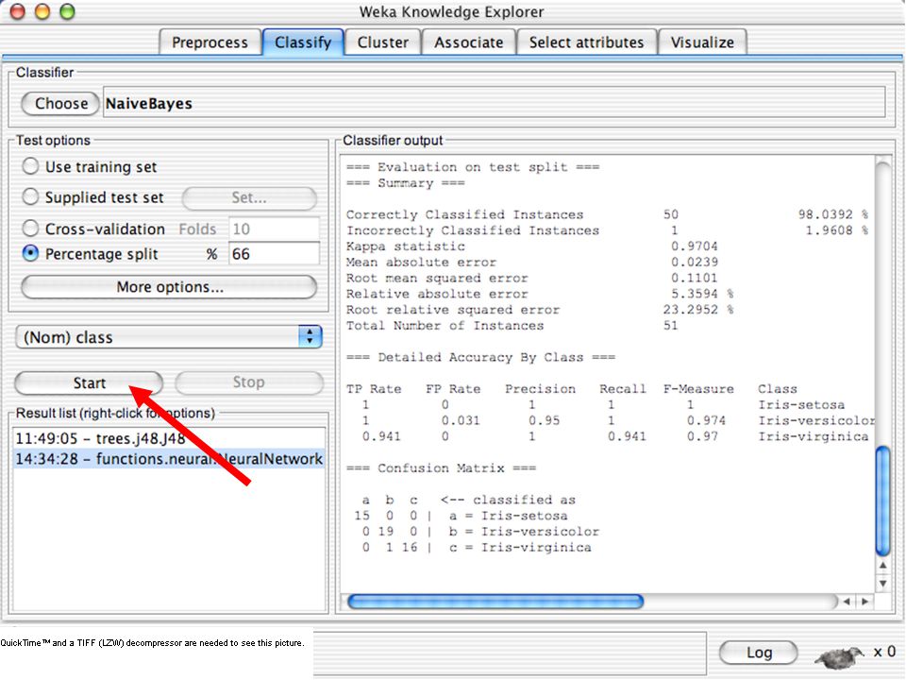The image size is (906, 680).
Task: Click the NaiveBayes classifier settings field
Action: 494,104
